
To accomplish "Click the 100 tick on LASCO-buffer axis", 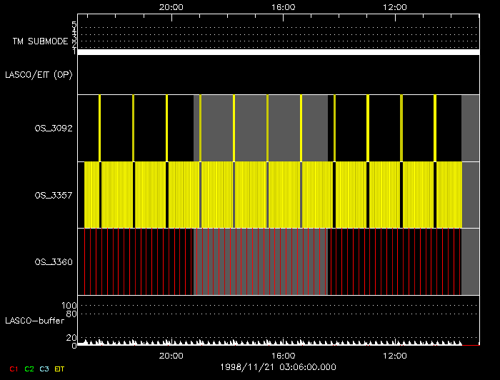I will (69, 306).
